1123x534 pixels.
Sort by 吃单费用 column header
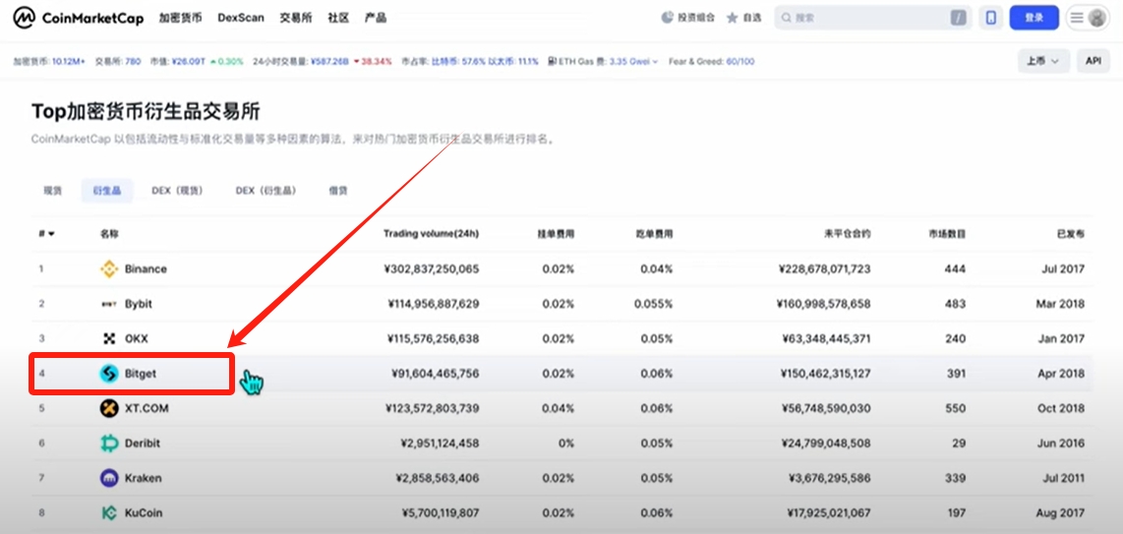655,234
